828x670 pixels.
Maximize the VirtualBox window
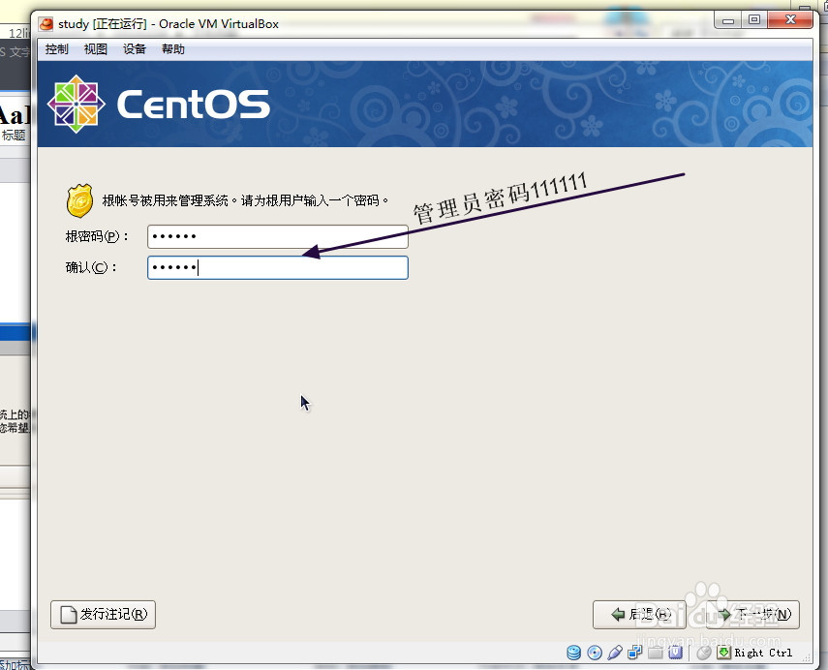point(754,20)
